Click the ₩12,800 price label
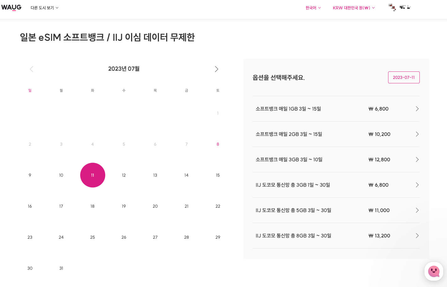447x287 pixels. tap(379, 159)
